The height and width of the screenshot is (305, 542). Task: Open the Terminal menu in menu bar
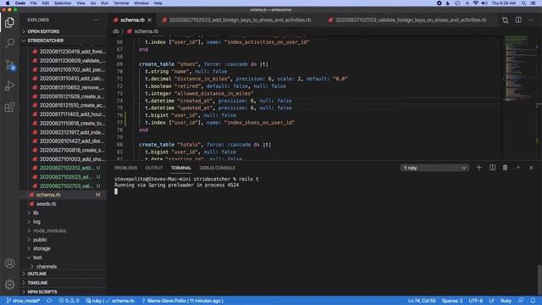[x=121, y=3]
